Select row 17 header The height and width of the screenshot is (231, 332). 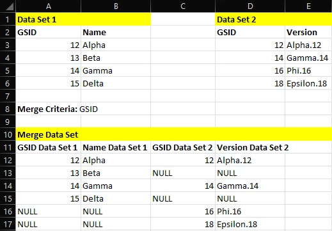click(x=8, y=224)
